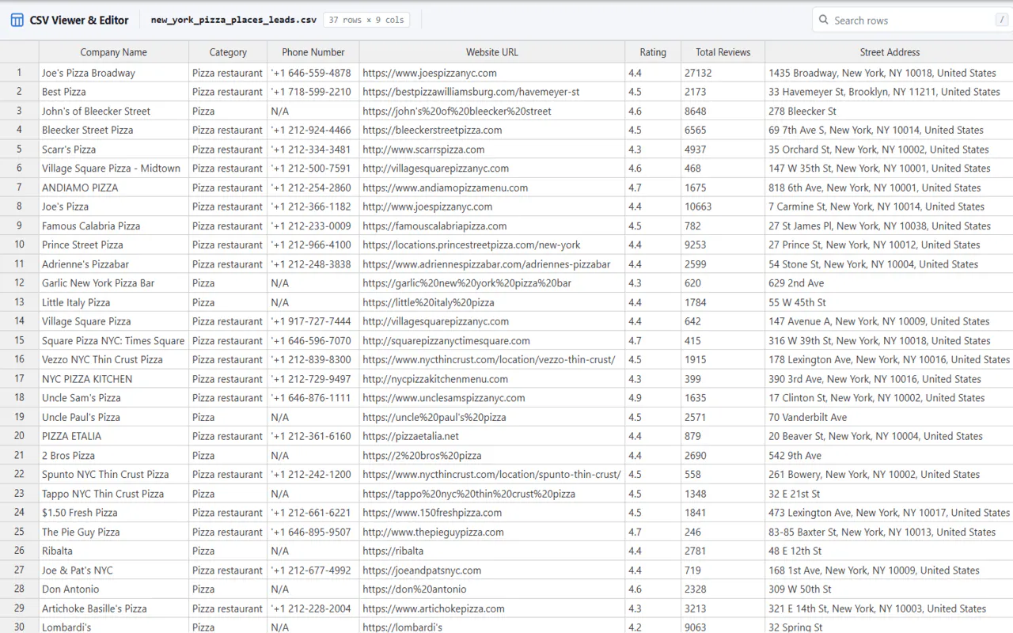This screenshot has height=633, width=1013.
Task: Select the $1.50 Fresh Pizza cell
Action: (x=113, y=513)
